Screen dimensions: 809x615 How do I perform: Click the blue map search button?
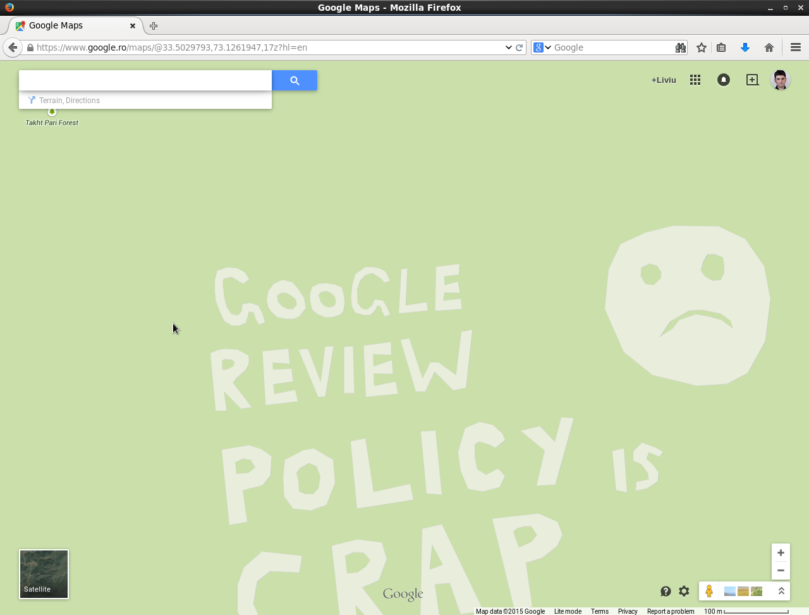(295, 80)
